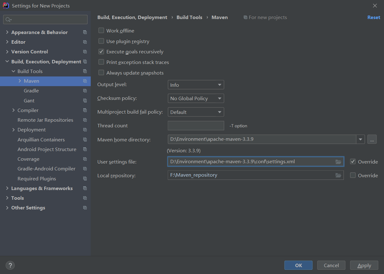
Task: Click the copy icon beside Remote Jar Repositories
Action: [x=85, y=120]
